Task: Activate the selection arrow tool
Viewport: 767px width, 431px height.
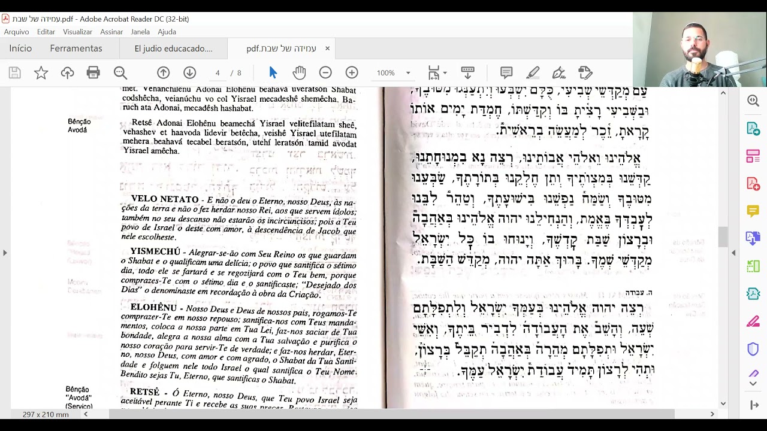Action: point(273,73)
